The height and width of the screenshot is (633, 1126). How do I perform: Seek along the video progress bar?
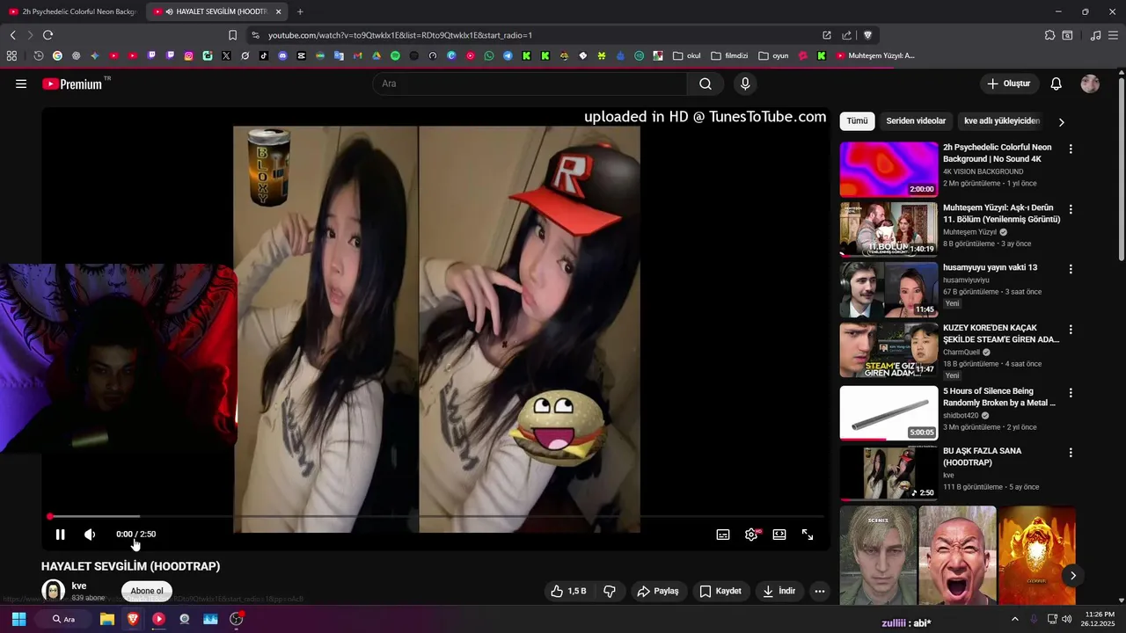click(x=436, y=516)
